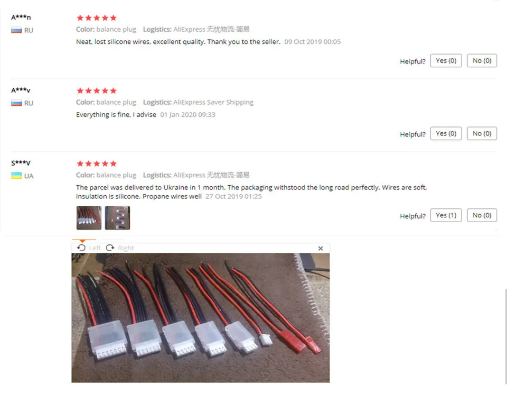The height and width of the screenshot is (393, 507).
Task: Open first review thumbnail of connectors
Action: (89, 218)
